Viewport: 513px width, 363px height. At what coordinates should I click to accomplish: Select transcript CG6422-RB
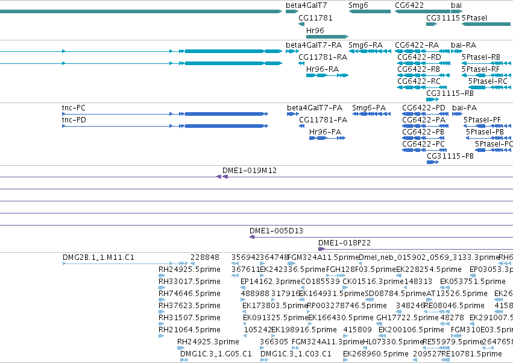423,75
